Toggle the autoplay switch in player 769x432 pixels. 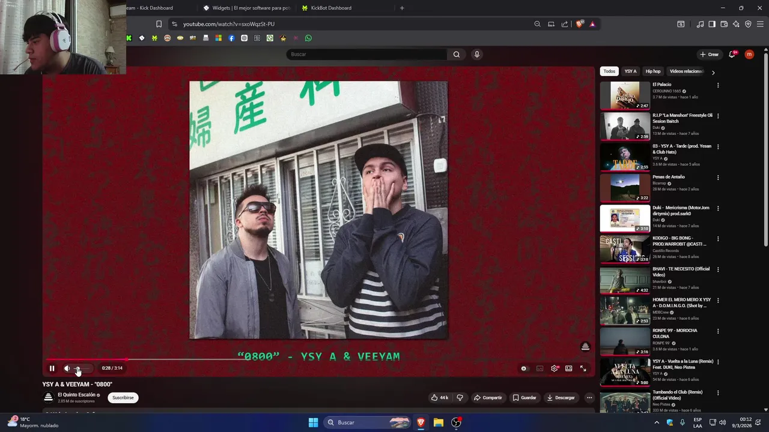tap(524, 368)
